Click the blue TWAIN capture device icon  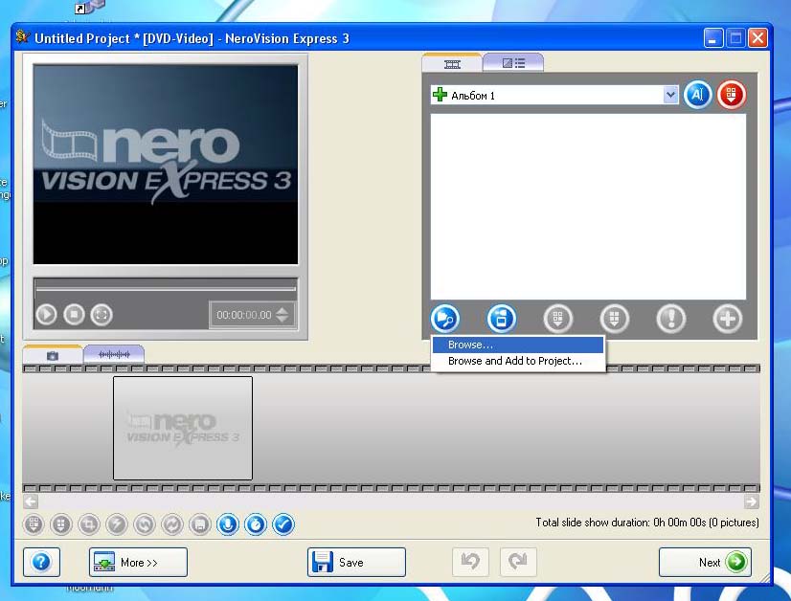[502, 318]
